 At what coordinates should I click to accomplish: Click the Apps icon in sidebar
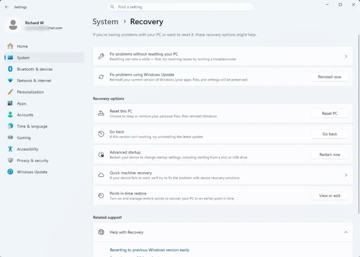10,103
